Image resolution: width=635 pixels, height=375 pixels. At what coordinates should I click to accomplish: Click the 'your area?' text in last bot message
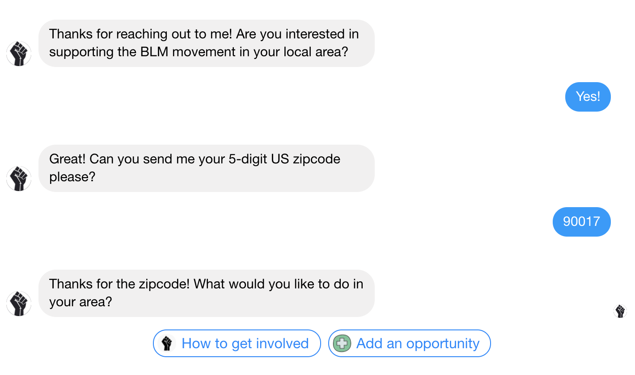click(x=80, y=302)
